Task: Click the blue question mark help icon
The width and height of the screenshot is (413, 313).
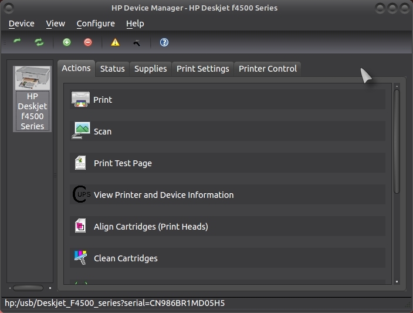Action: [164, 42]
